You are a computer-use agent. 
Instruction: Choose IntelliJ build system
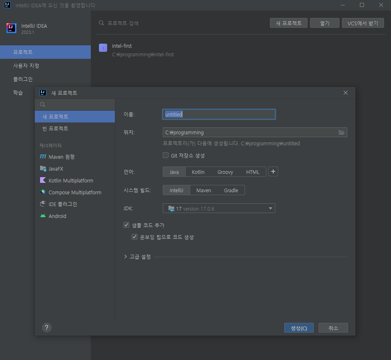(x=176, y=190)
